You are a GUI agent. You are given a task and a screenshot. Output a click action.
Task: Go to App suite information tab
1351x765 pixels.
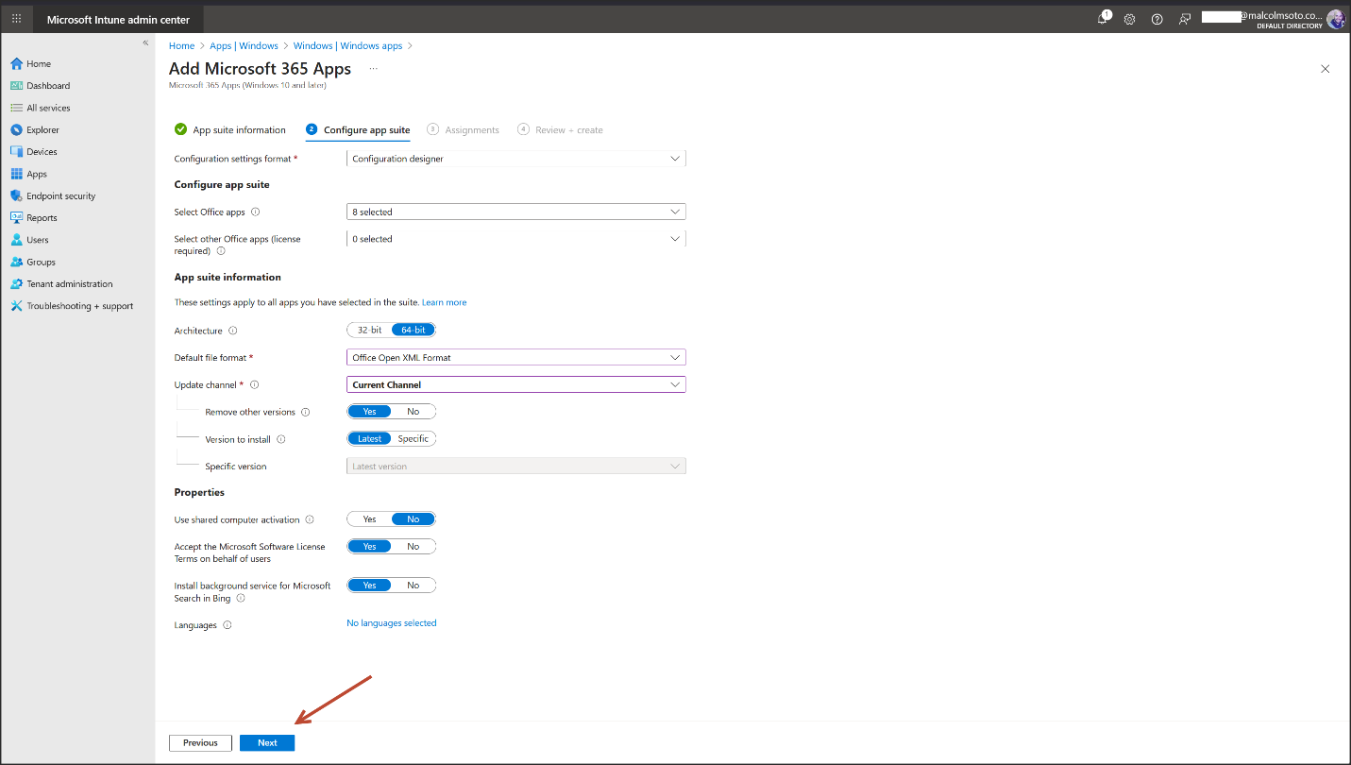click(x=239, y=130)
